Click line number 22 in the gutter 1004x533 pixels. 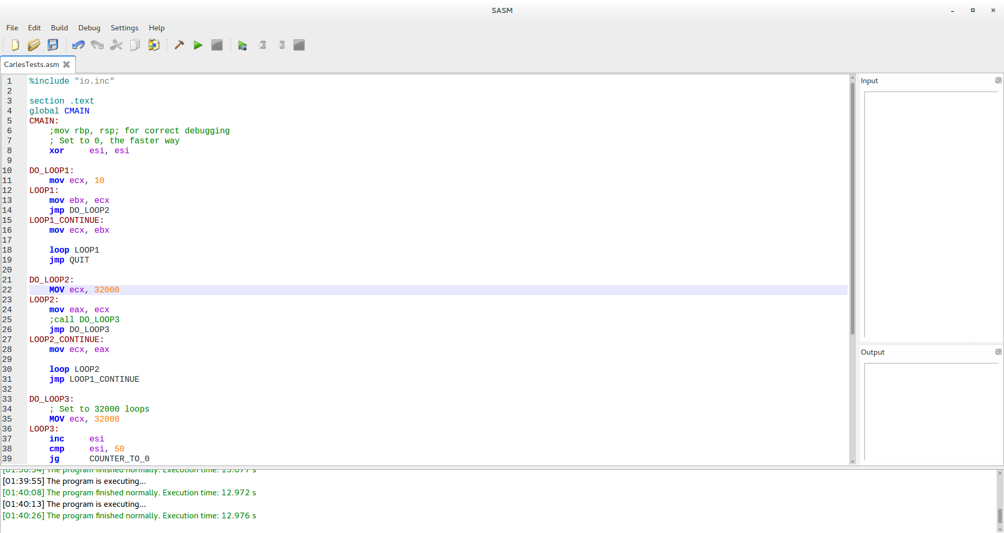[x=7, y=290]
